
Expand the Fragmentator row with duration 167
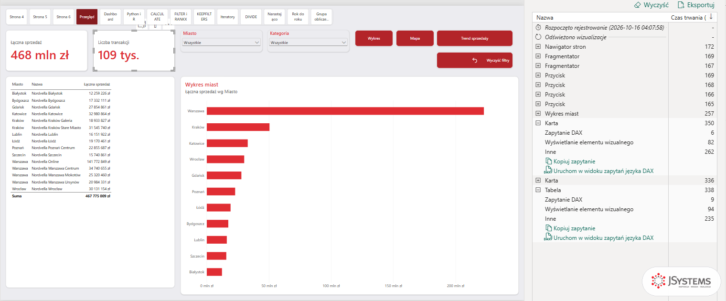[x=538, y=66]
